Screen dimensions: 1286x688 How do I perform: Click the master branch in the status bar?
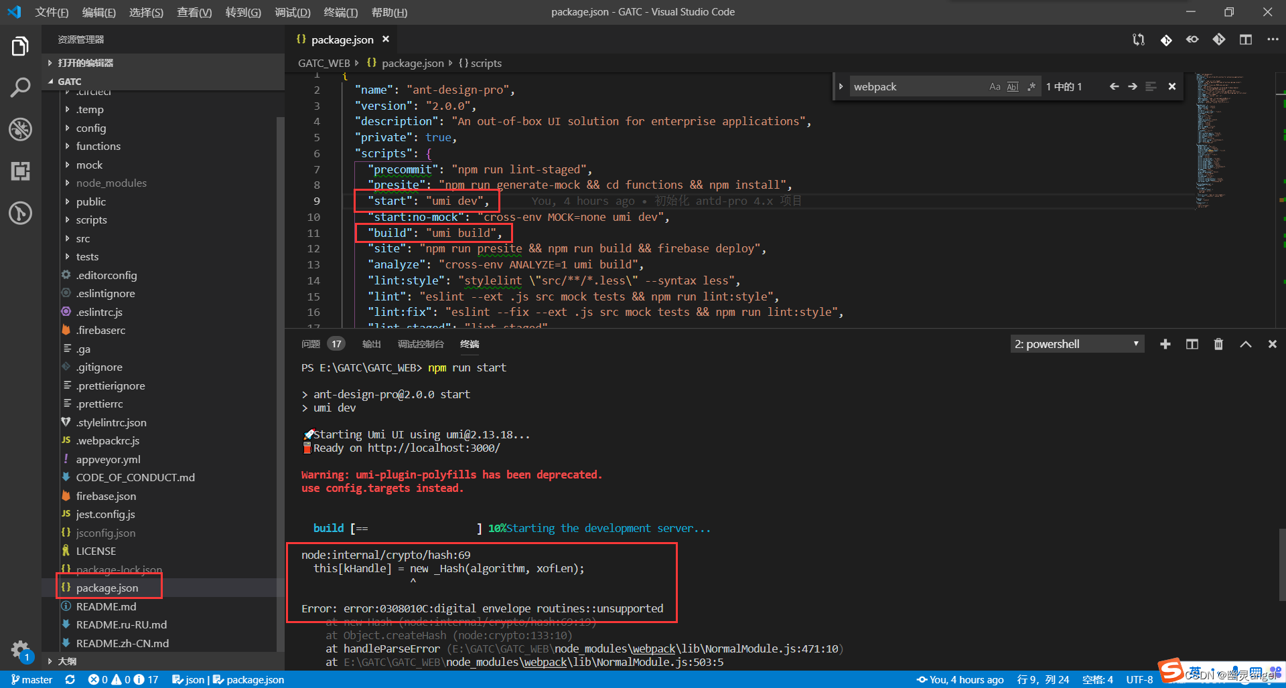pyautogui.click(x=31, y=679)
